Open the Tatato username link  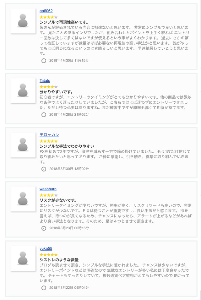[45, 81]
